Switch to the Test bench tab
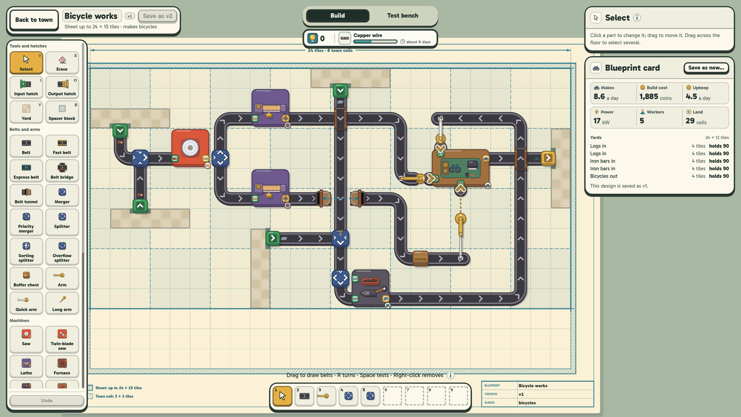This screenshot has width=741, height=417. pyautogui.click(x=403, y=15)
